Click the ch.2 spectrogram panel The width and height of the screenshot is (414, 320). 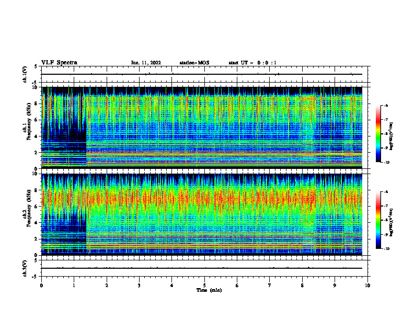pos(202,214)
